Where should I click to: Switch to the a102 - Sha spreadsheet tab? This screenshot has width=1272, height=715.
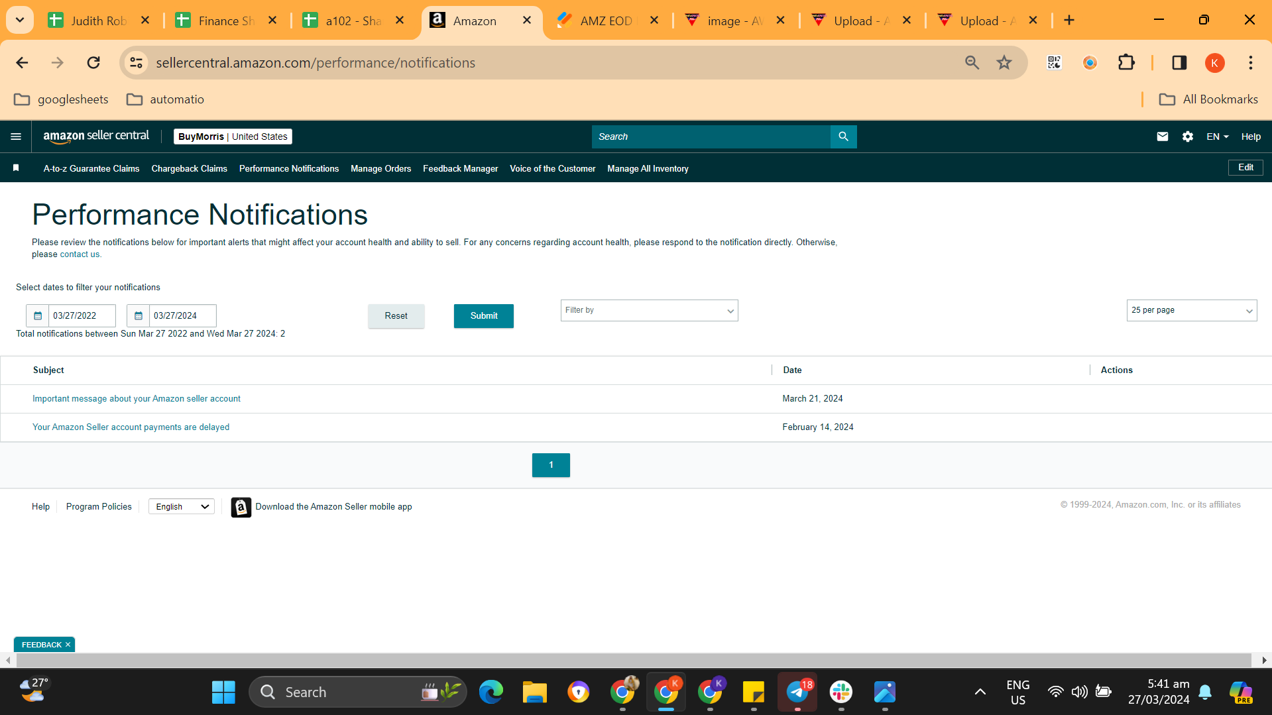pyautogui.click(x=353, y=21)
